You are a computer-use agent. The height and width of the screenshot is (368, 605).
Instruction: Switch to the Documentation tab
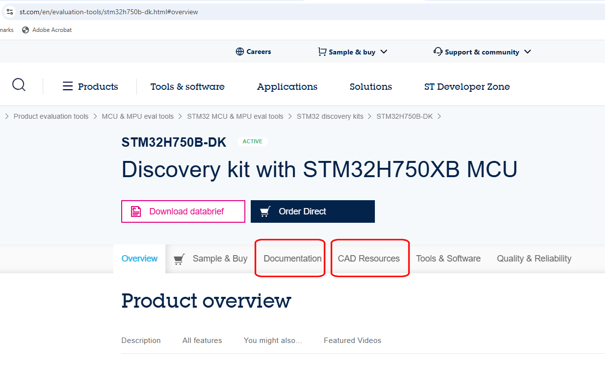coord(292,259)
